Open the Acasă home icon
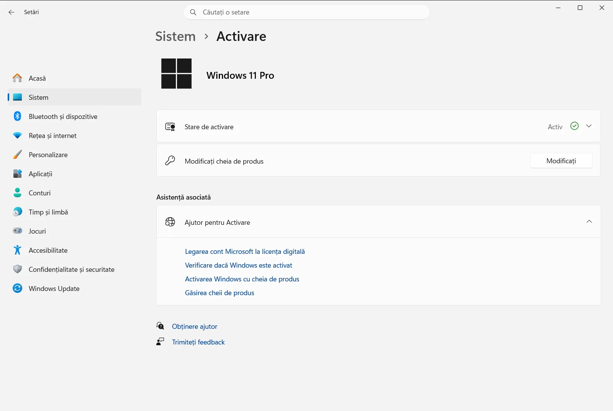613x411 pixels. point(17,78)
